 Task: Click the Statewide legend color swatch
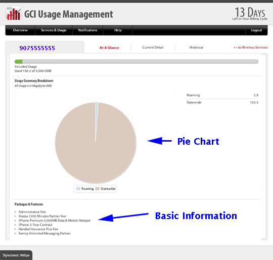[x=98, y=189]
